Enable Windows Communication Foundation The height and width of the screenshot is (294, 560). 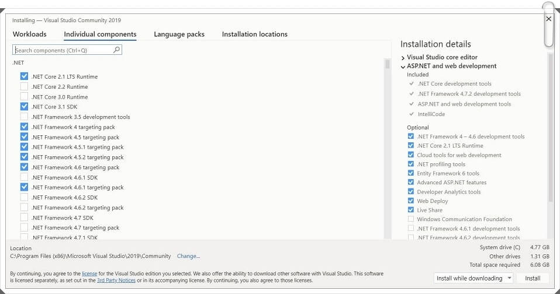click(x=411, y=219)
